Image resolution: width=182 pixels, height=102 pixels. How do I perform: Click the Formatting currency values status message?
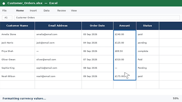click(x=24, y=99)
